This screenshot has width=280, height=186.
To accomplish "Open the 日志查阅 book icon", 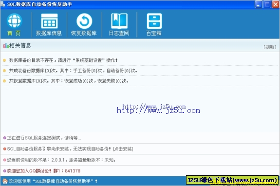I will pos(119,21).
